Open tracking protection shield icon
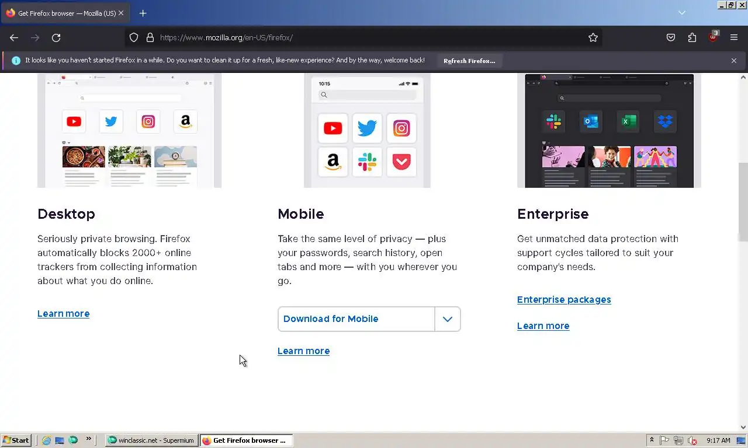 tap(134, 37)
